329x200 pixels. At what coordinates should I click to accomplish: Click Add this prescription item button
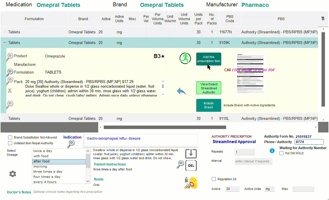coord(209,59)
